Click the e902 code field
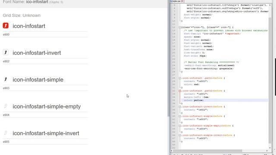Image resolution: width=276 pixels, height=155 pixels. pos(45,61)
